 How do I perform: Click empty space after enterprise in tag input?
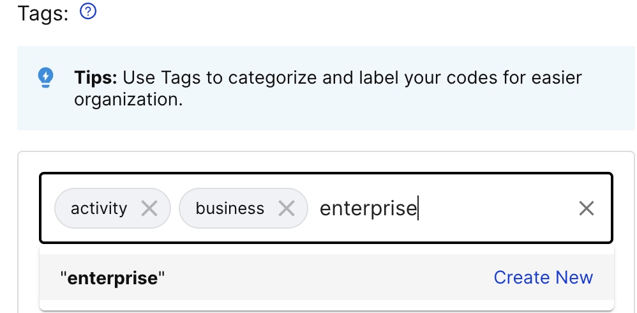pos(496,208)
